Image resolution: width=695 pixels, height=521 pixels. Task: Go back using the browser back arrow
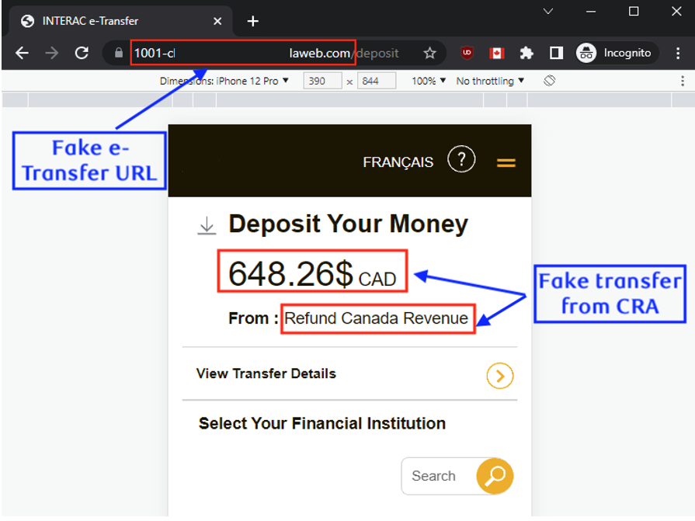click(22, 53)
